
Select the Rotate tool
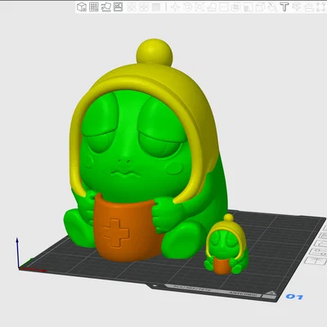click(187, 7)
